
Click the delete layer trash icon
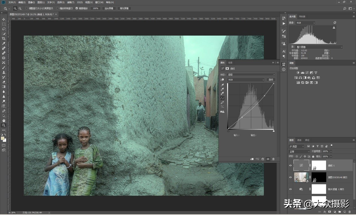(x=350, y=212)
